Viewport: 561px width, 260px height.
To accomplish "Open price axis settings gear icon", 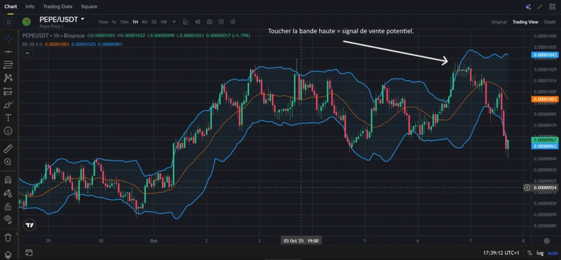I will [x=546, y=241].
